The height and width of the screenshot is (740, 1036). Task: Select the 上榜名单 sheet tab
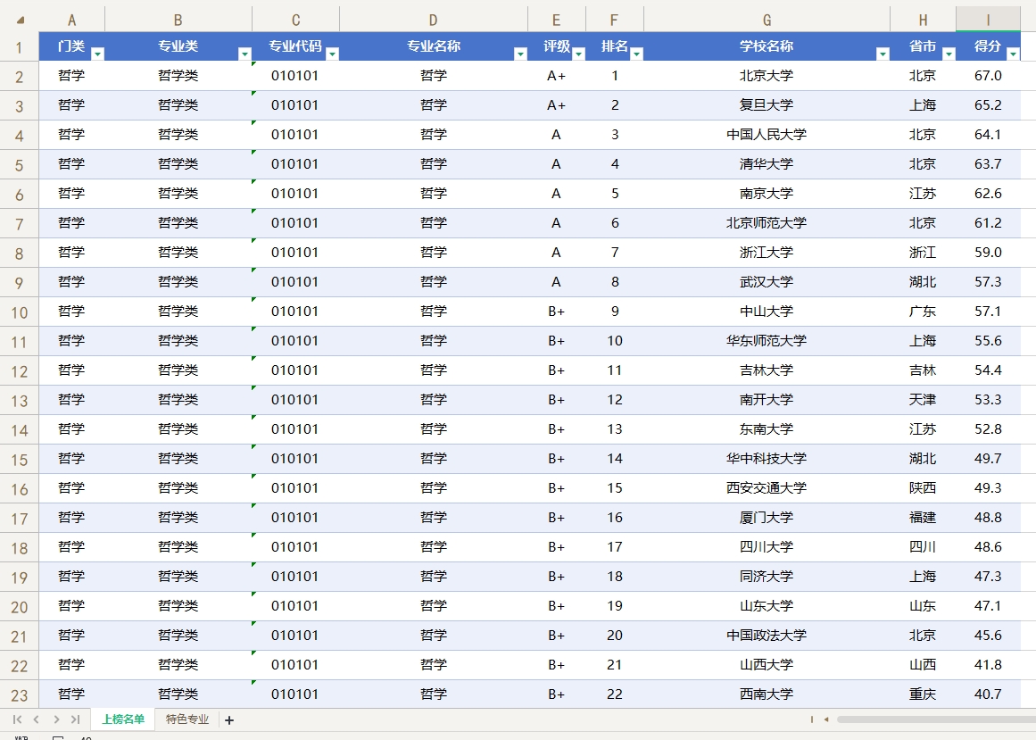125,717
